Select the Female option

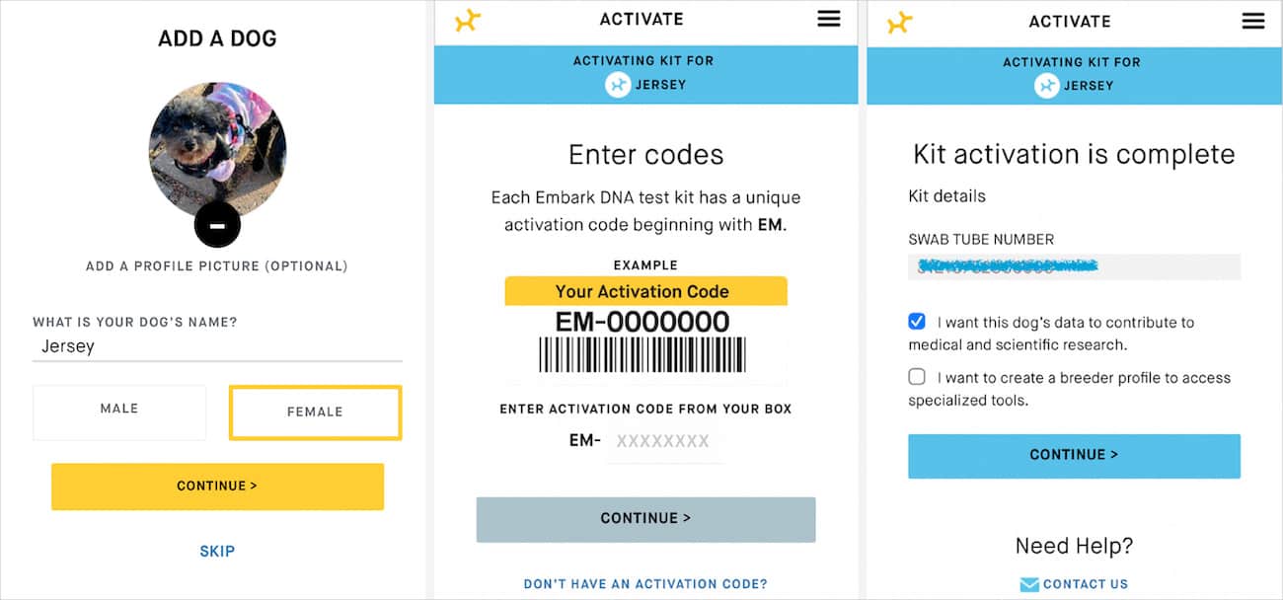point(315,412)
